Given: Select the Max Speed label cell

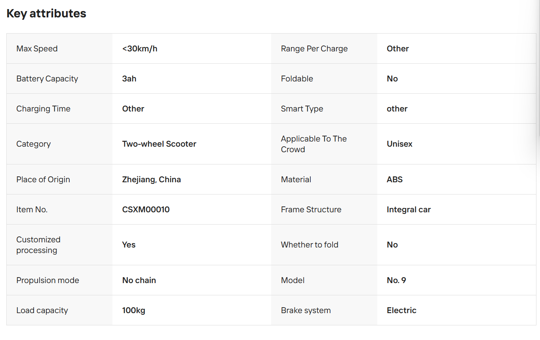Looking at the screenshot, I should pos(59,49).
